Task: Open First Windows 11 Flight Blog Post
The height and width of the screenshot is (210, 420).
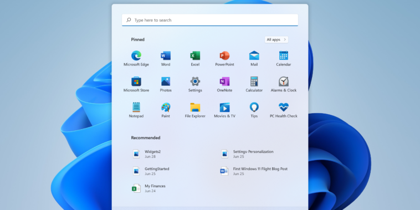Action: [259, 171]
